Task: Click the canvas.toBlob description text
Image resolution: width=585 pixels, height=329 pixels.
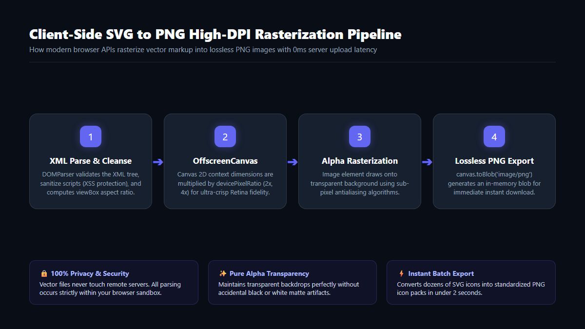Action: click(494, 183)
